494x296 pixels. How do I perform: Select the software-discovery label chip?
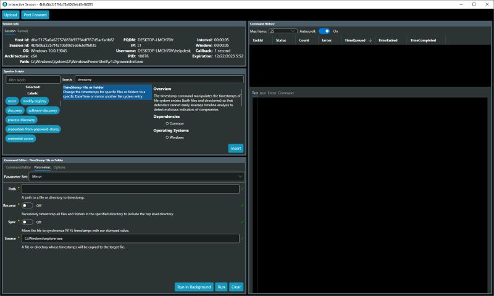[x=43, y=110]
